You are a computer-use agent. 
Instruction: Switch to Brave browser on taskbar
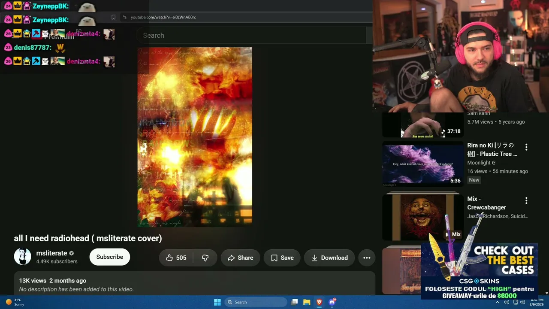(x=319, y=302)
